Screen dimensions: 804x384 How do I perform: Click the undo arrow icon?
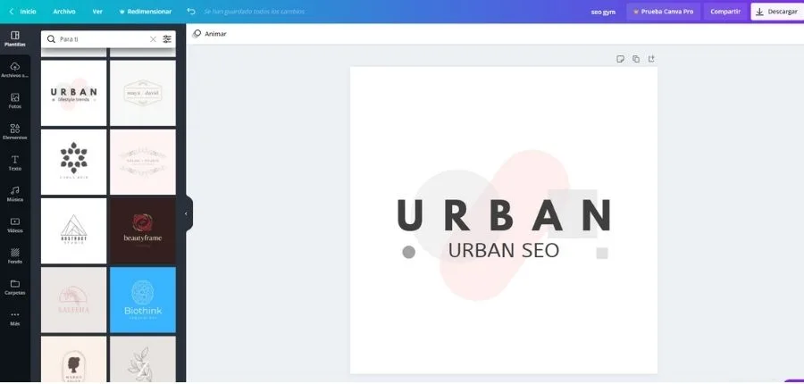coord(191,12)
